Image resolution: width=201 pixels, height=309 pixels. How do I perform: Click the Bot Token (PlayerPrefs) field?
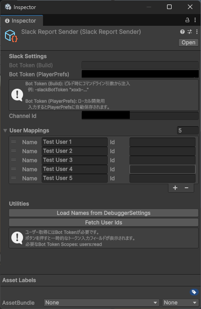140,74
